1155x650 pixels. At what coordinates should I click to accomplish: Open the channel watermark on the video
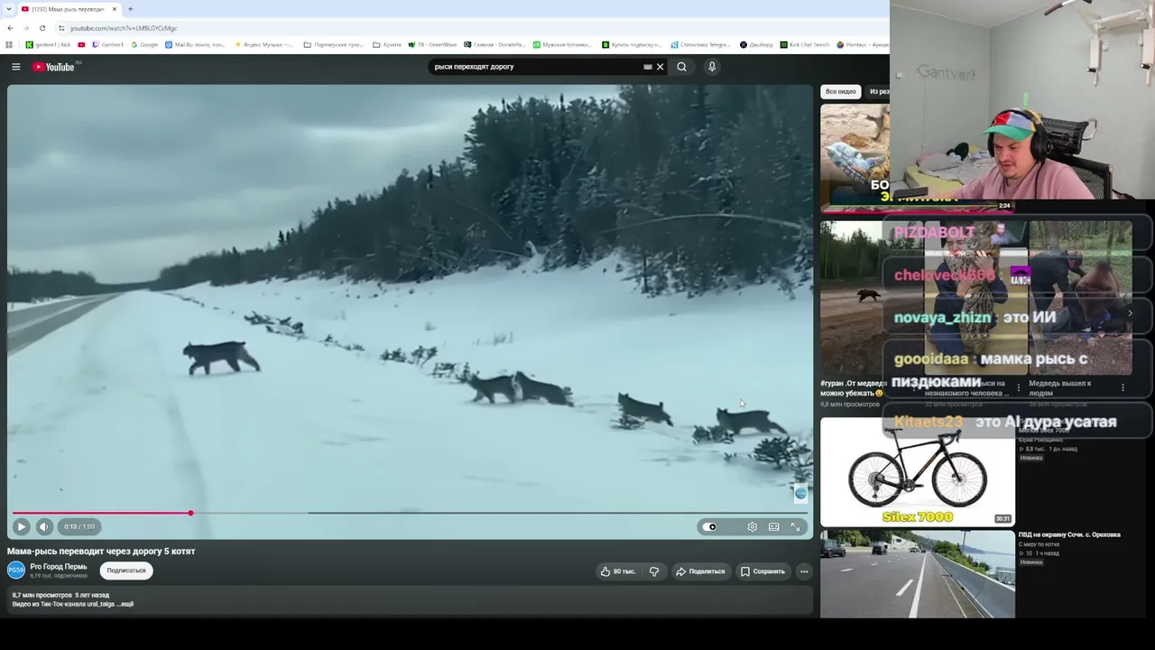pyautogui.click(x=800, y=493)
